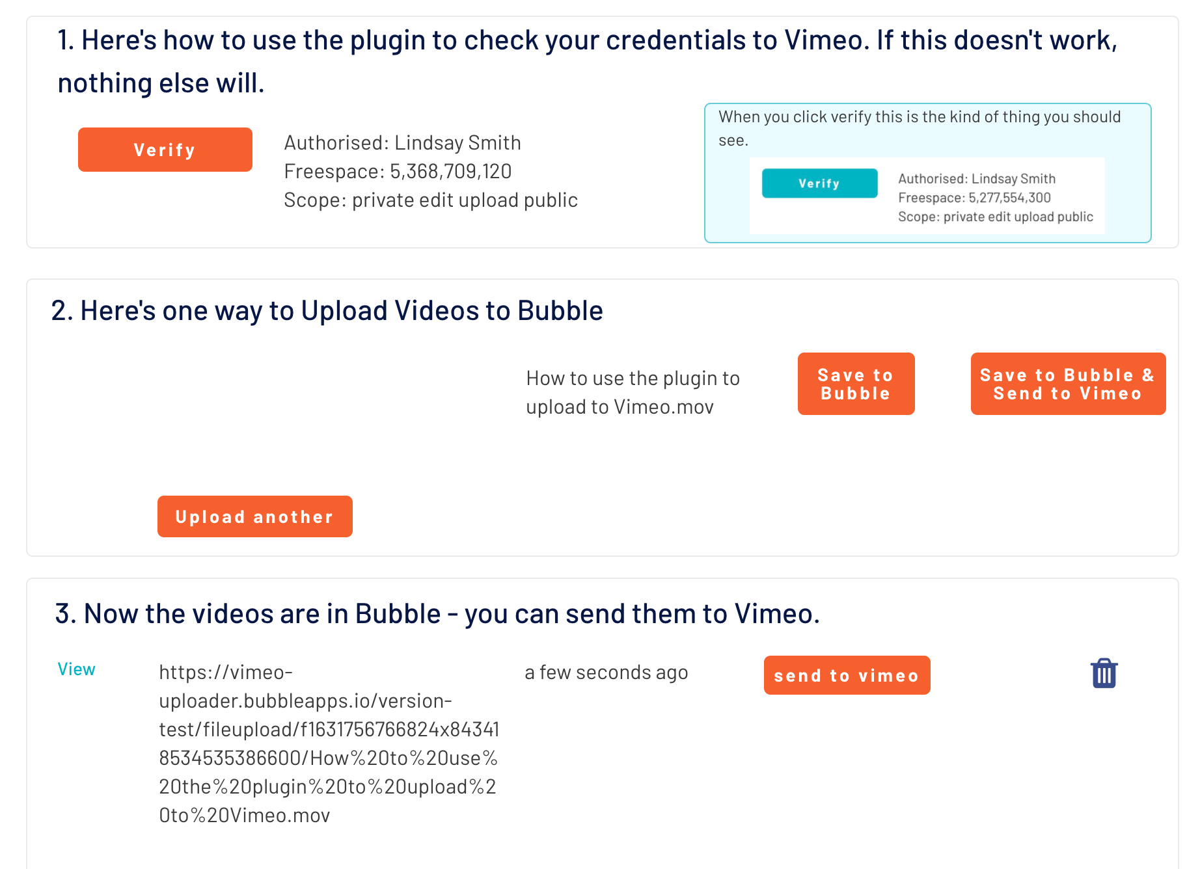Click the send to vimeo button
The height and width of the screenshot is (869, 1200).
[x=847, y=675]
